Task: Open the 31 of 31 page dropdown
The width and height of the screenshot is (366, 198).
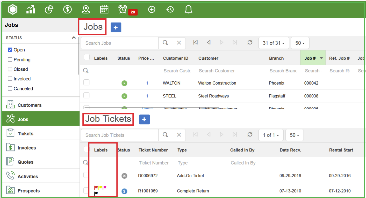Action: (274, 43)
